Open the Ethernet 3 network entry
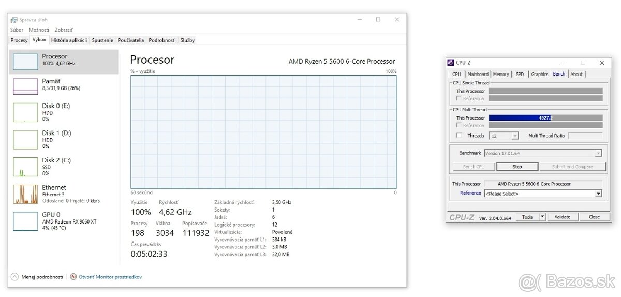The width and height of the screenshot is (621, 297). pyautogui.click(x=64, y=194)
